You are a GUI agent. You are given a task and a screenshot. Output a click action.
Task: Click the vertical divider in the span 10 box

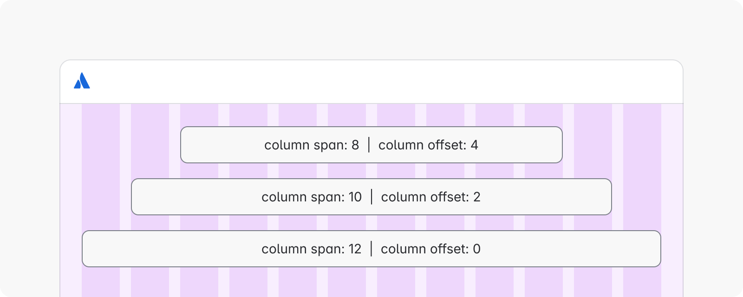371,197
